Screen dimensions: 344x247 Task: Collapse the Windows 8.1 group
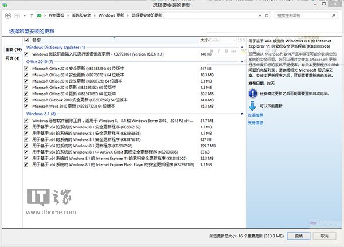pos(242,114)
